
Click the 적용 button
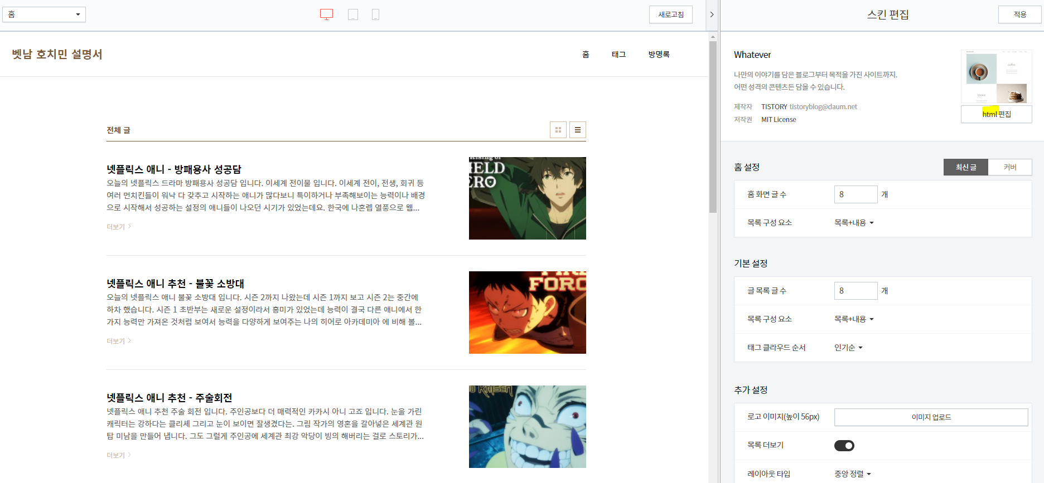click(x=1020, y=14)
